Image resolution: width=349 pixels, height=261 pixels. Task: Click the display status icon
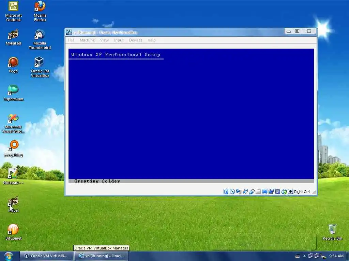click(x=264, y=192)
